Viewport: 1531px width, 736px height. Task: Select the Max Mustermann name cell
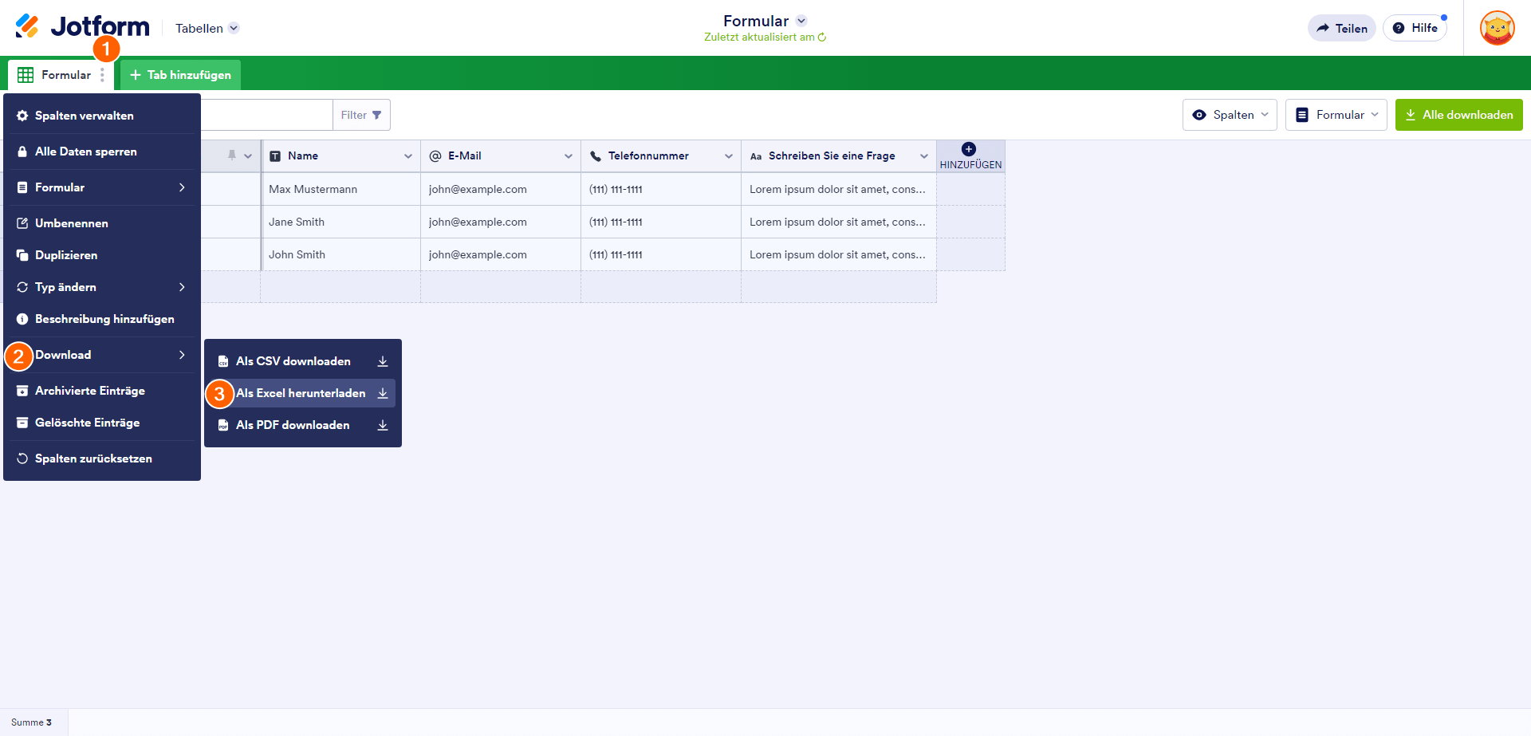click(x=341, y=189)
